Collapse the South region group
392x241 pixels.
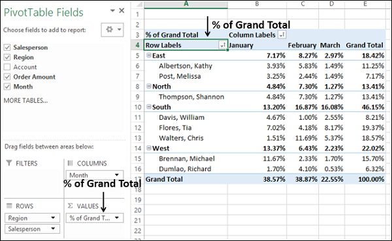point(149,107)
